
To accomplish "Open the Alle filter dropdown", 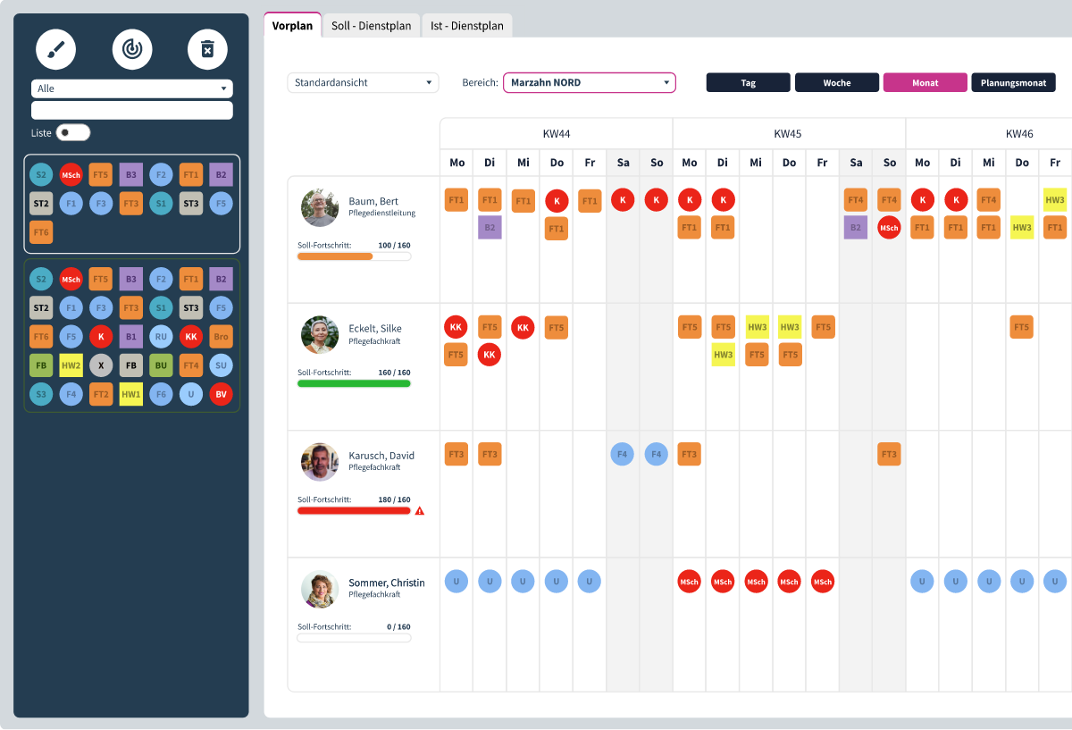I will (131, 88).
